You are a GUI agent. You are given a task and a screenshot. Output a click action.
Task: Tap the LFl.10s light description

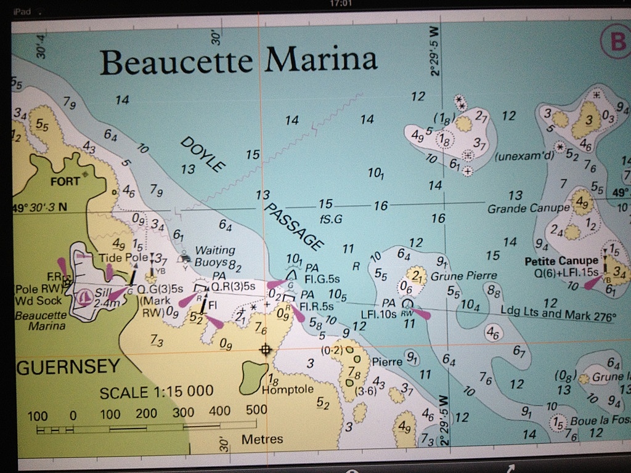(378, 313)
